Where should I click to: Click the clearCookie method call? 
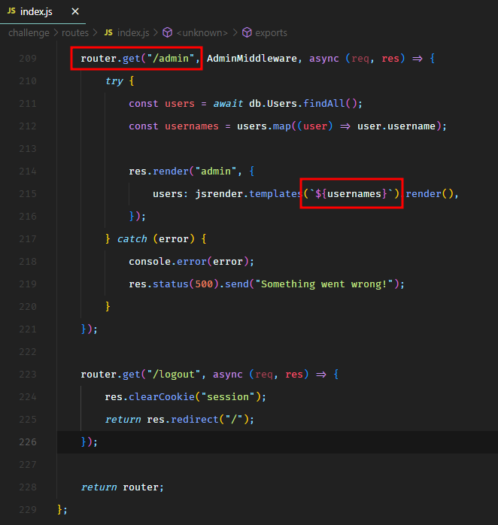pyautogui.click(x=159, y=396)
